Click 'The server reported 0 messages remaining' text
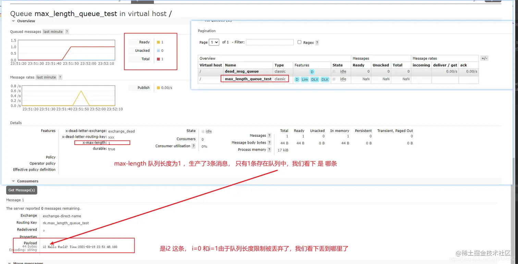The height and width of the screenshot is (264, 518). click(x=44, y=208)
